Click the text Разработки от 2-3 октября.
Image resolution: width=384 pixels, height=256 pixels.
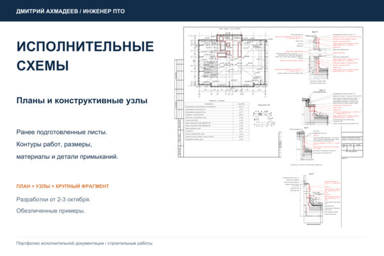point(53,200)
